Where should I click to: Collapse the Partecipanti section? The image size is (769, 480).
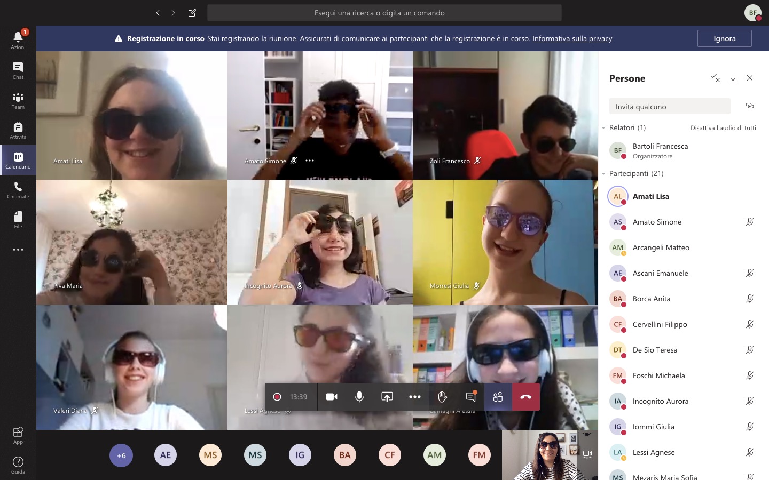click(603, 174)
